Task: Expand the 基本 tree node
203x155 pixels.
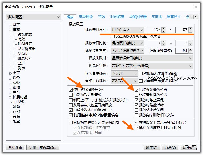Action: tap(10, 25)
